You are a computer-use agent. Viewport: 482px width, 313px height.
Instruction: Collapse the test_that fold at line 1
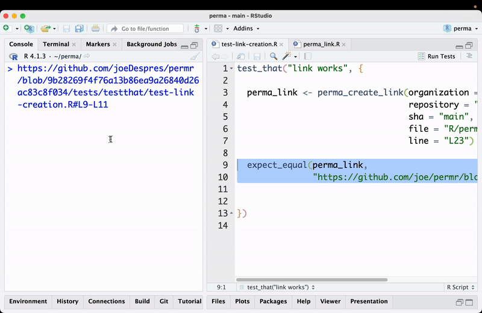pyautogui.click(x=232, y=69)
